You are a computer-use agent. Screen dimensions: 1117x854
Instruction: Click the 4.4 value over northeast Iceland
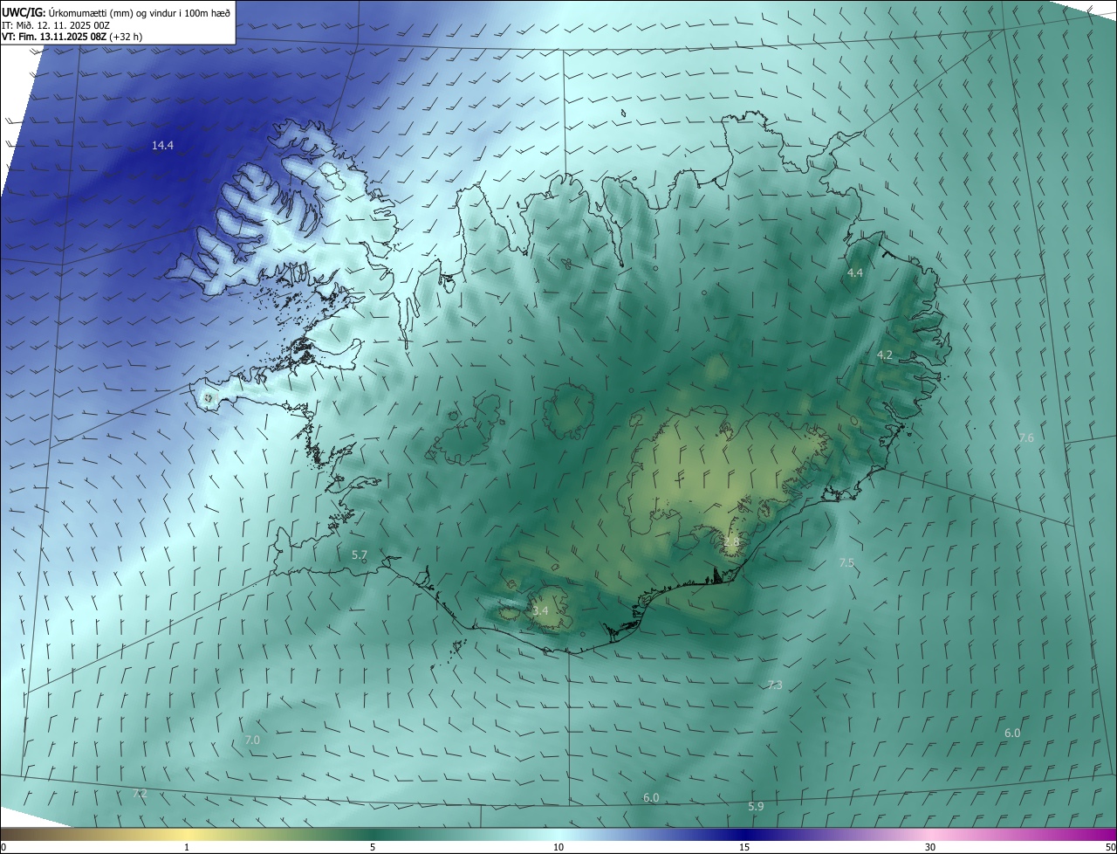[855, 273]
